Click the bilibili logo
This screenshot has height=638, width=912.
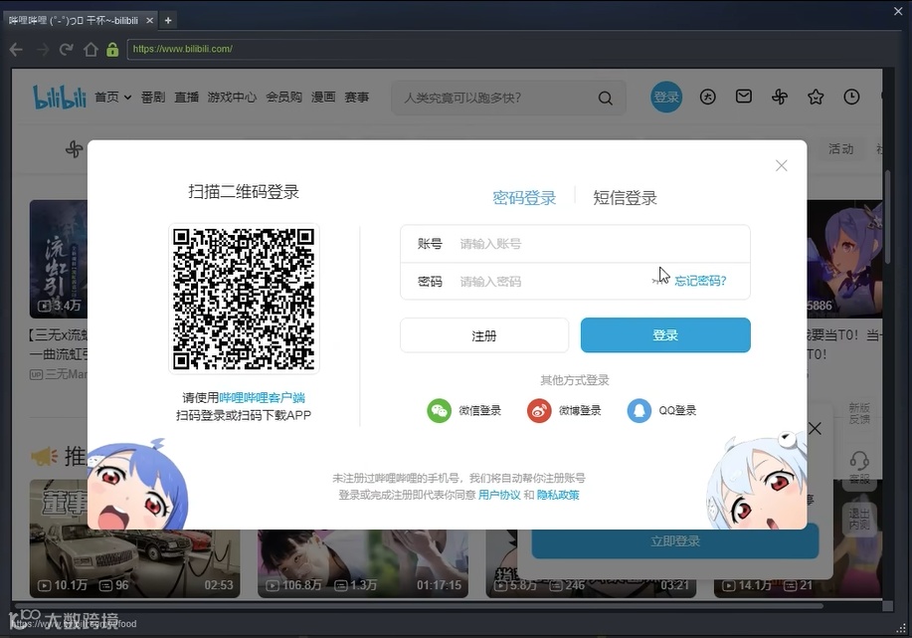click(x=59, y=98)
